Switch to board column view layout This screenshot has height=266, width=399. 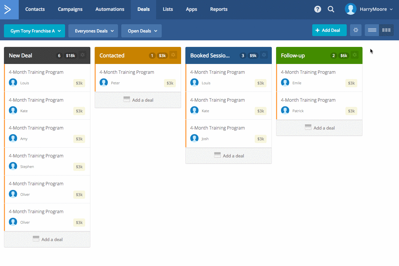tap(386, 30)
